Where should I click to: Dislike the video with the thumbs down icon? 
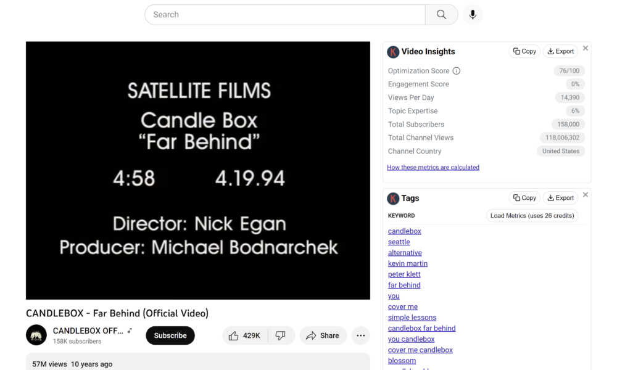281,335
